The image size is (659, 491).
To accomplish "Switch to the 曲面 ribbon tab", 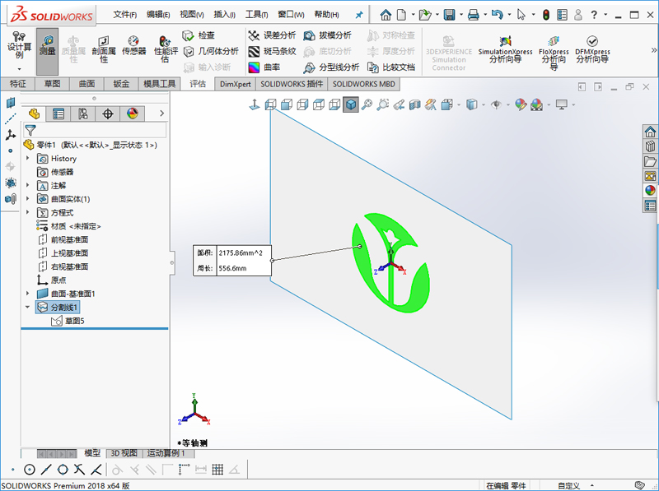I will 86,84.
